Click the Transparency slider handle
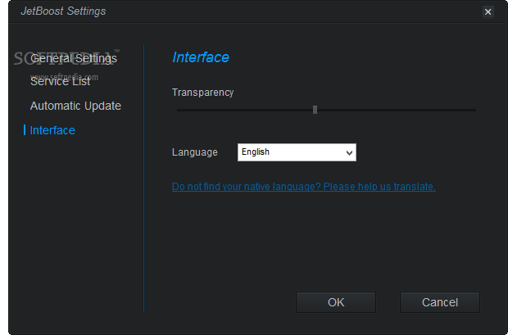This screenshot has height=335, width=508. (315, 110)
